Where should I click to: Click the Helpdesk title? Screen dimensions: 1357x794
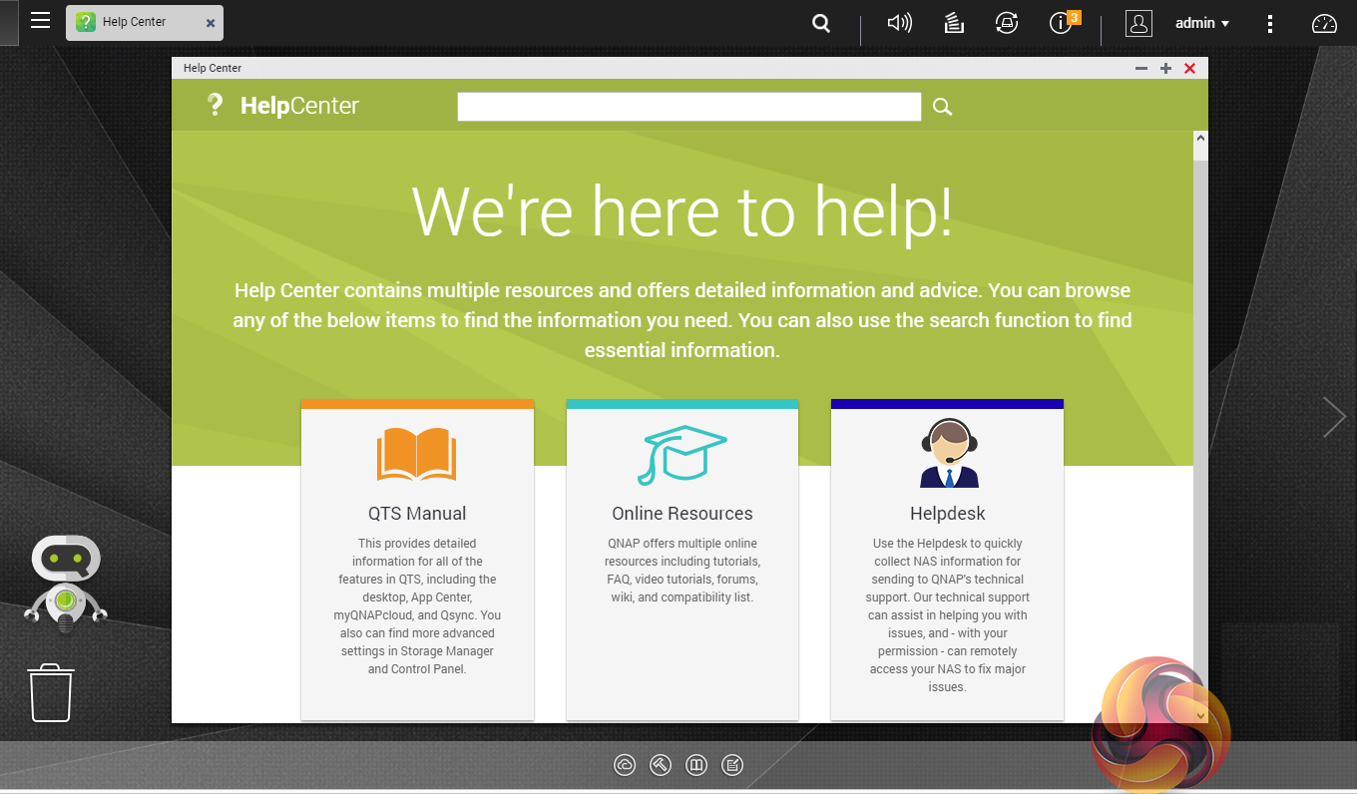pyautogui.click(x=948, y=514)
